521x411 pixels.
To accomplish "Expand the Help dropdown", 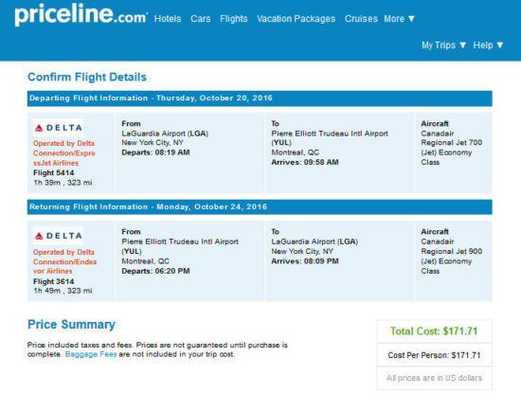I will click(x=488, y=45).
